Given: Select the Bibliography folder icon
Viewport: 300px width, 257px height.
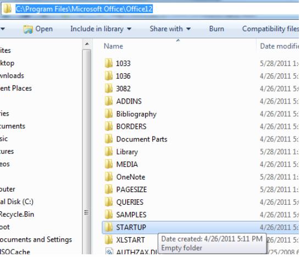Looking at the screenshot, I should [x=109, y=114].
